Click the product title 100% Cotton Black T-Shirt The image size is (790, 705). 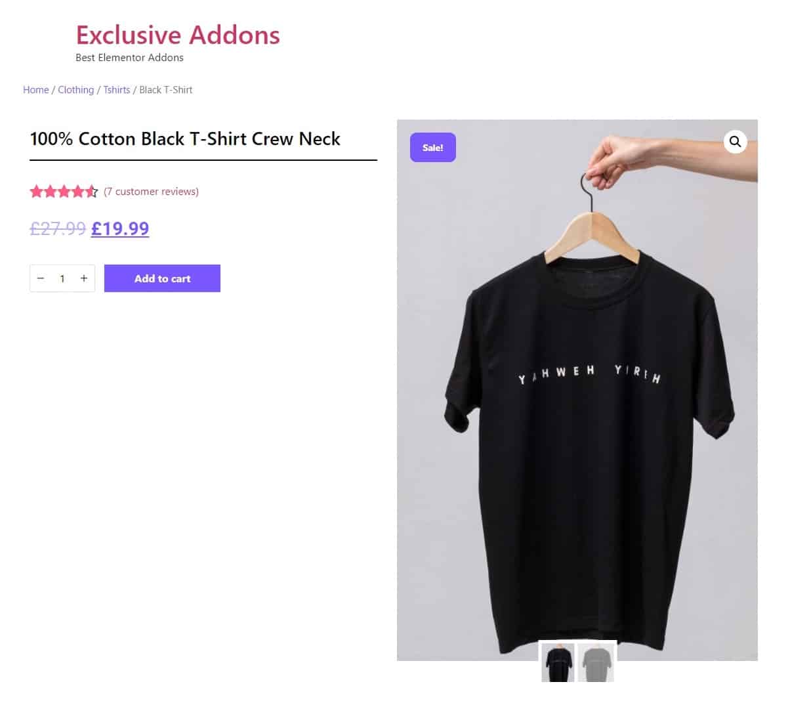[185, 139]
